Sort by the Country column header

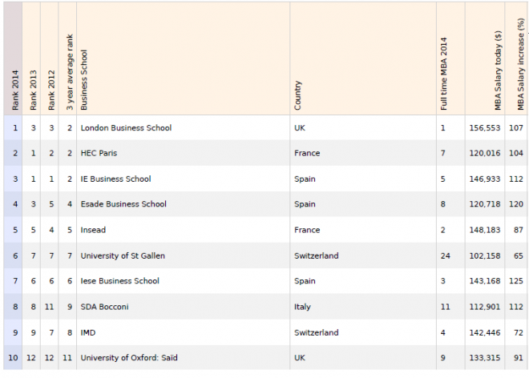[297, 95]
